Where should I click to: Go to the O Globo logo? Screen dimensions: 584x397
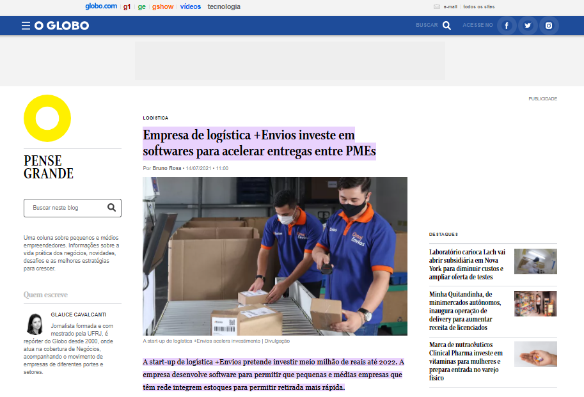coord(62,26)
